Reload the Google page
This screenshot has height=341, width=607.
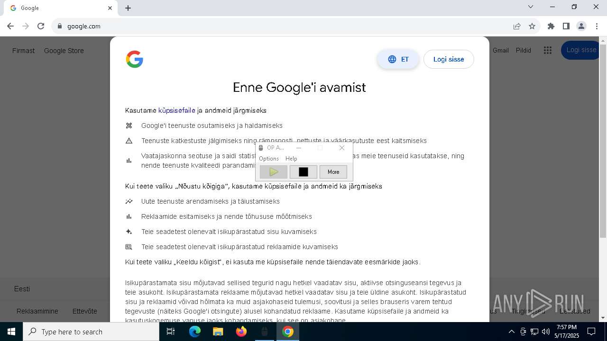click(41, 26)
